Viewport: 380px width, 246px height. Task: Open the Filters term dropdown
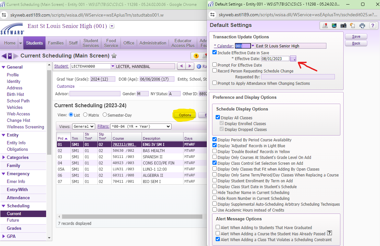141,126
